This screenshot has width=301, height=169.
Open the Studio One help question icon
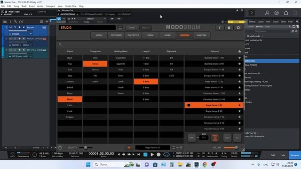(252, 13)
